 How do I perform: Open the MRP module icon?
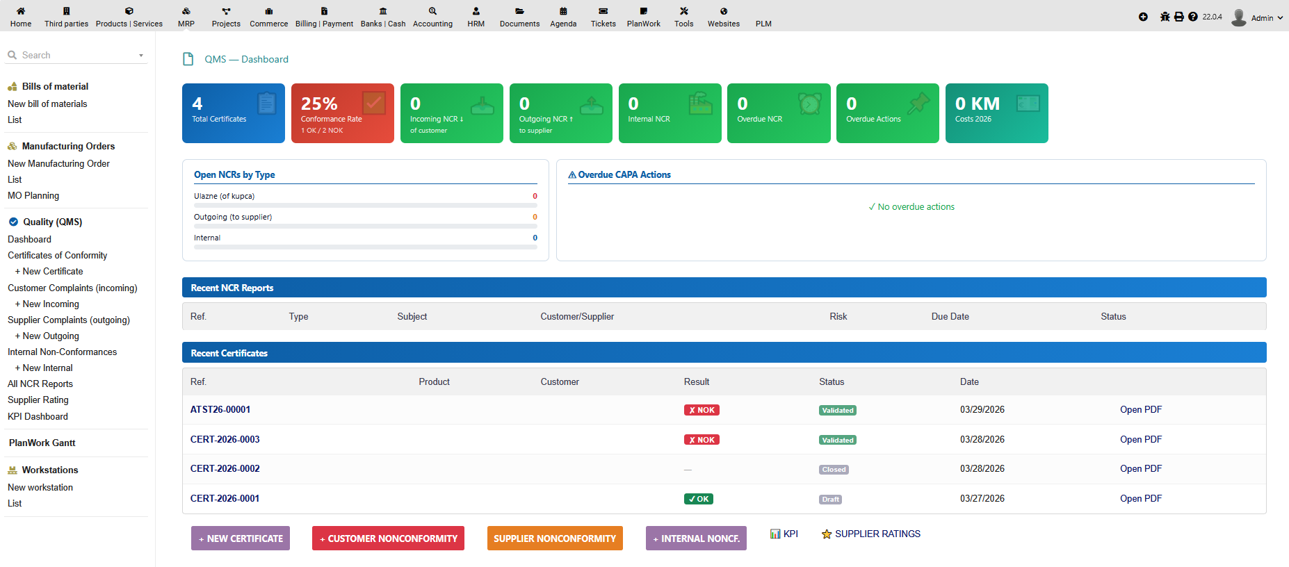point(186,11)
